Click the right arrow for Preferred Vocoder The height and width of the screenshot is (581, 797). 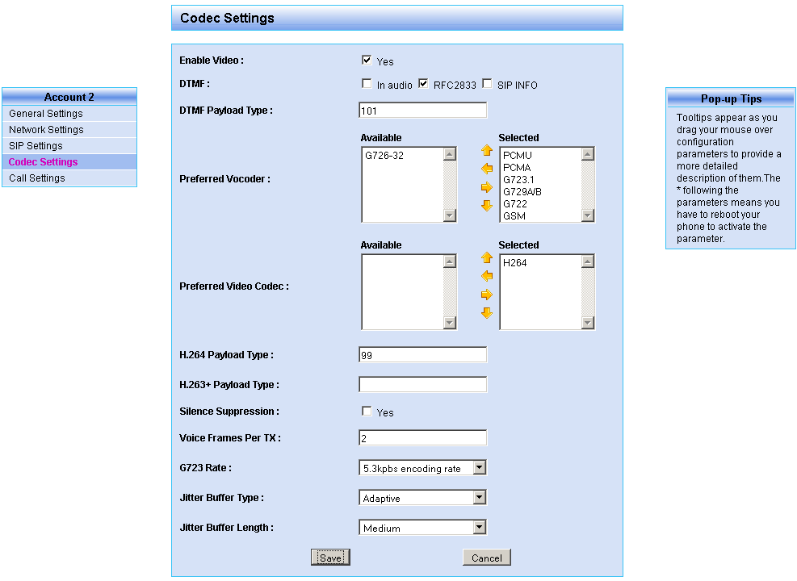pos(486,187)
